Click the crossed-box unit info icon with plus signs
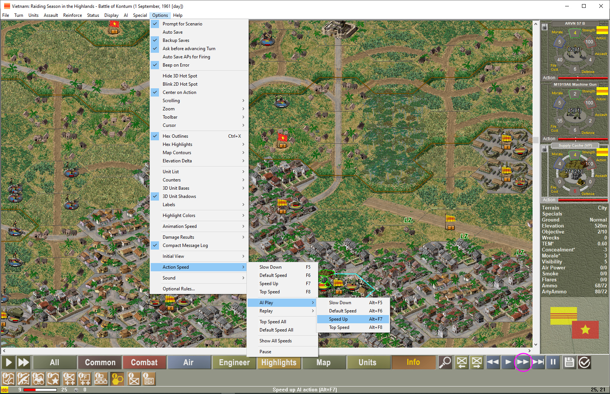Image resolution: width=610 pixels, height=394 pixels. pos(69,379)
